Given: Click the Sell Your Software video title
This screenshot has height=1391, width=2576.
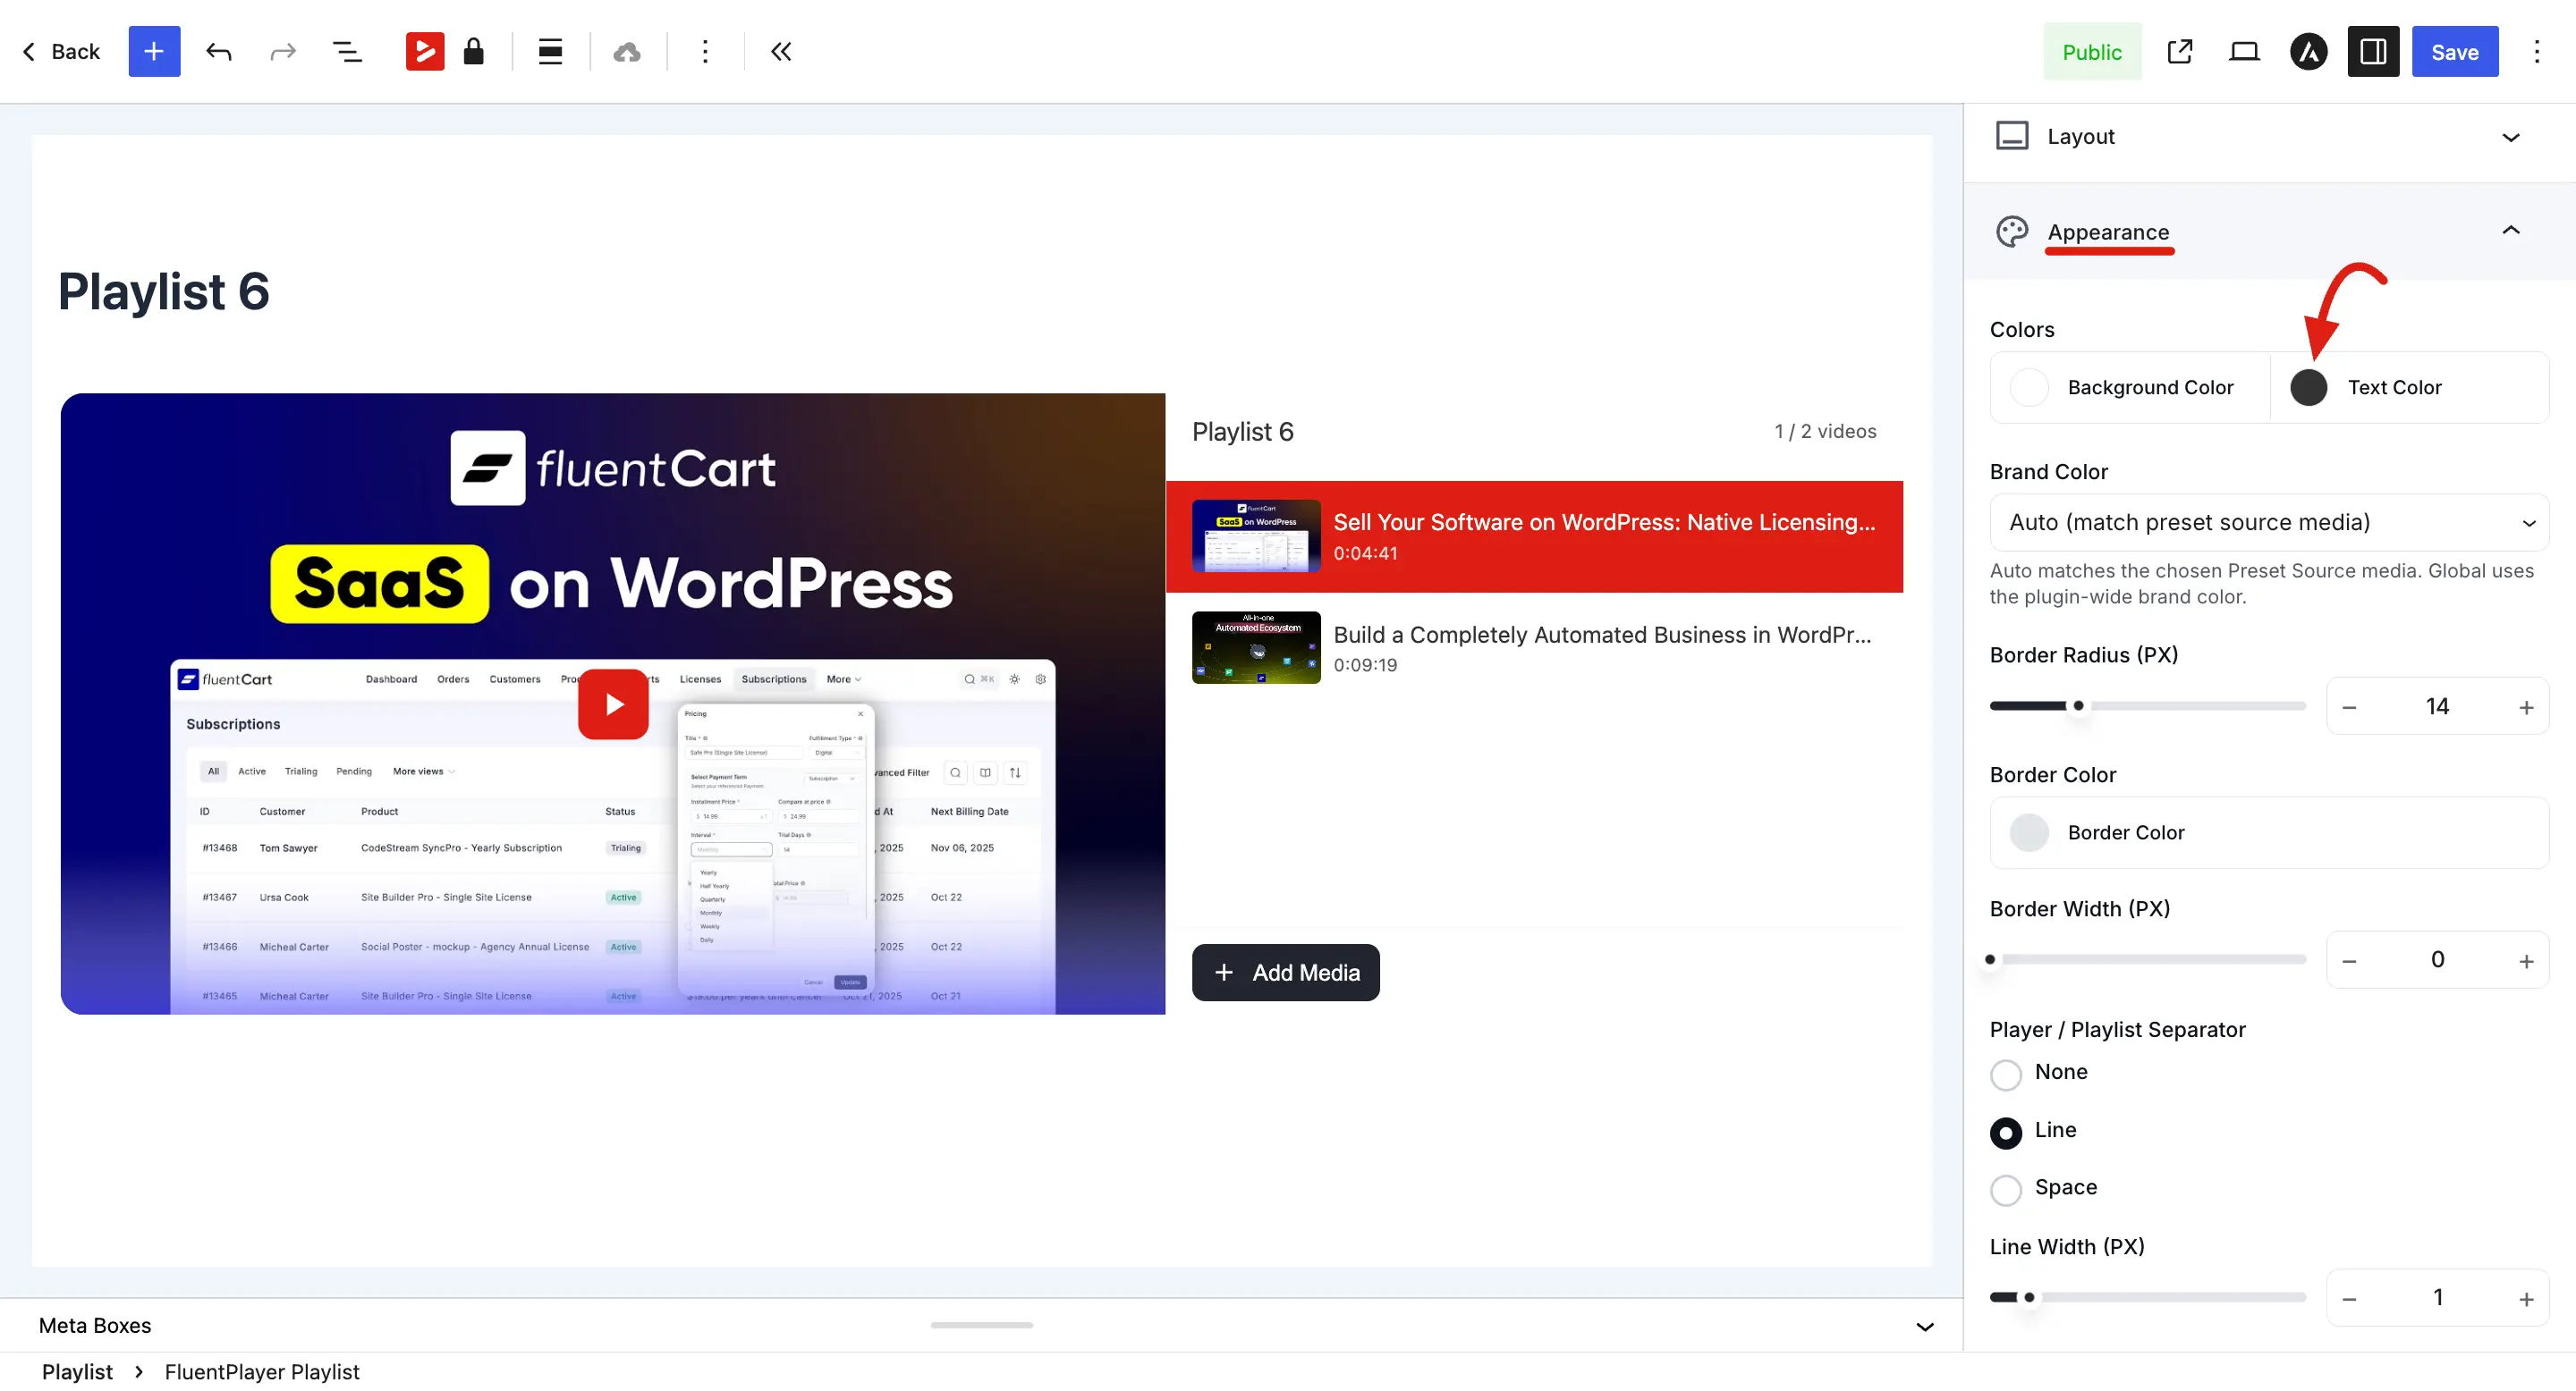Looking at the screenshot, I should (x=1604, y=522).
